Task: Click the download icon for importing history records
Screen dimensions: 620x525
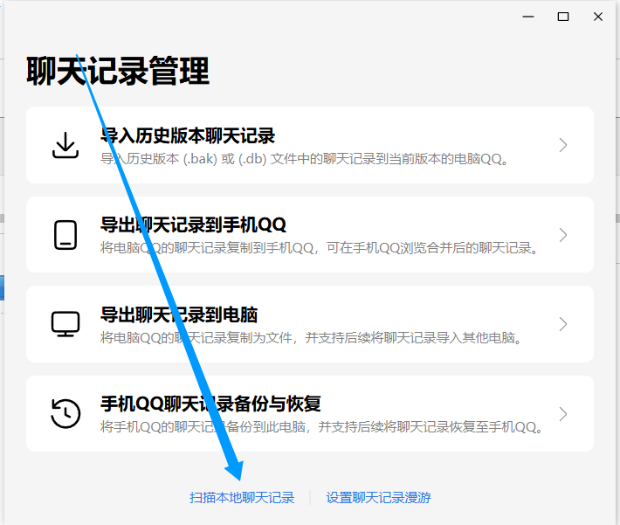Action: 65,145
